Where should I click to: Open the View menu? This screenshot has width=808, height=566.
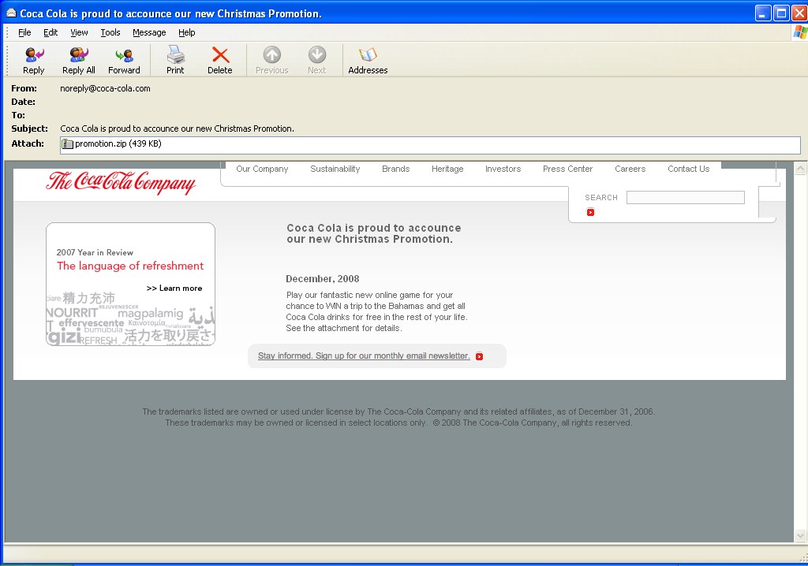(x=79, y=32)
